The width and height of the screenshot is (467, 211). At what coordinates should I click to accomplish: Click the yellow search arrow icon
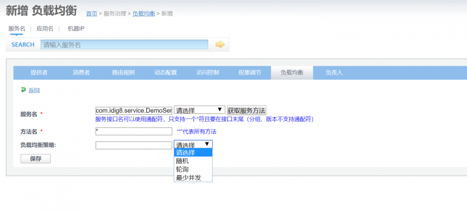click(220, 45)
